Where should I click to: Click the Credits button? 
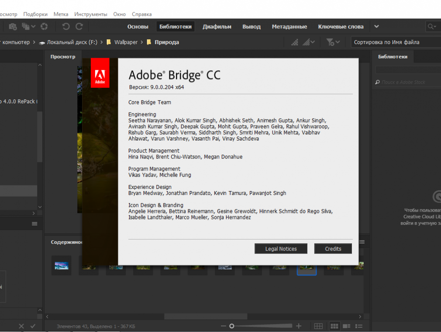[333, 249]
